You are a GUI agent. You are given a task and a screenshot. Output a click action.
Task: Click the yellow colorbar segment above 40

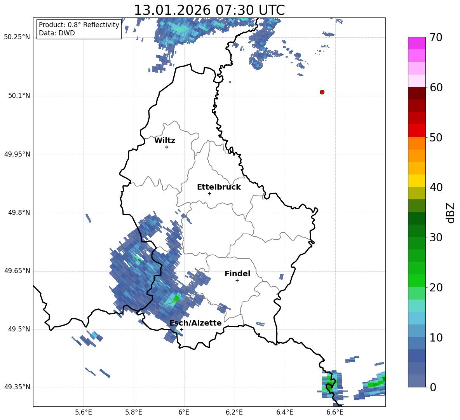click(x=416, y=181)
